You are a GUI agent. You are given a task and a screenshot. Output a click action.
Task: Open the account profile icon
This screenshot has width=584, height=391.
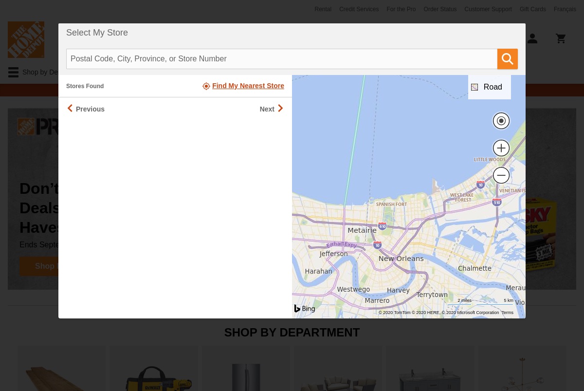tap(532, 38)
